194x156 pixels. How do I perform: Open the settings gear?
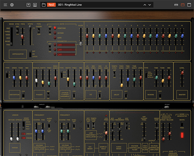pyautogui.click(x=12, y=5)
